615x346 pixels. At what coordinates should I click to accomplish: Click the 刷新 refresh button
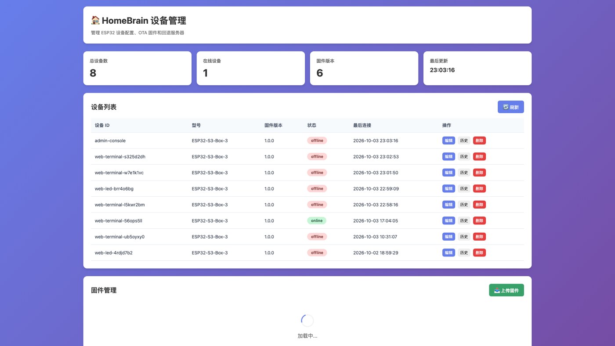(510, 107)
